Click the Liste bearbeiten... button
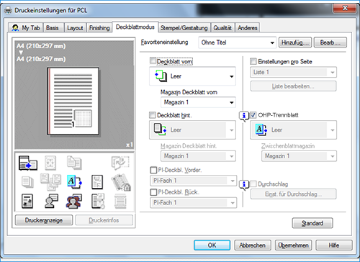Viewport: 360px width, 262px height. pos(293,86)
